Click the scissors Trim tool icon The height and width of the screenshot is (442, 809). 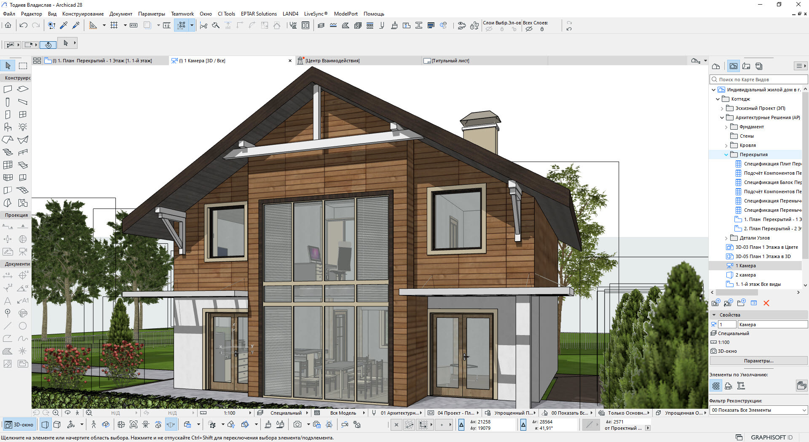pos(204,26)
